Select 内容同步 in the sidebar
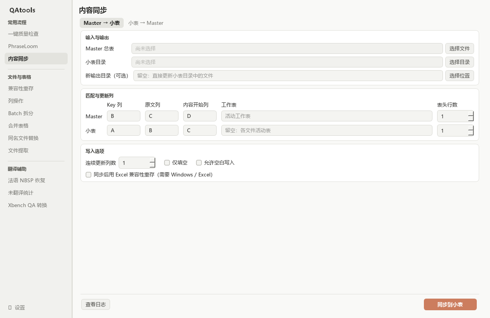 coord(36,59)
